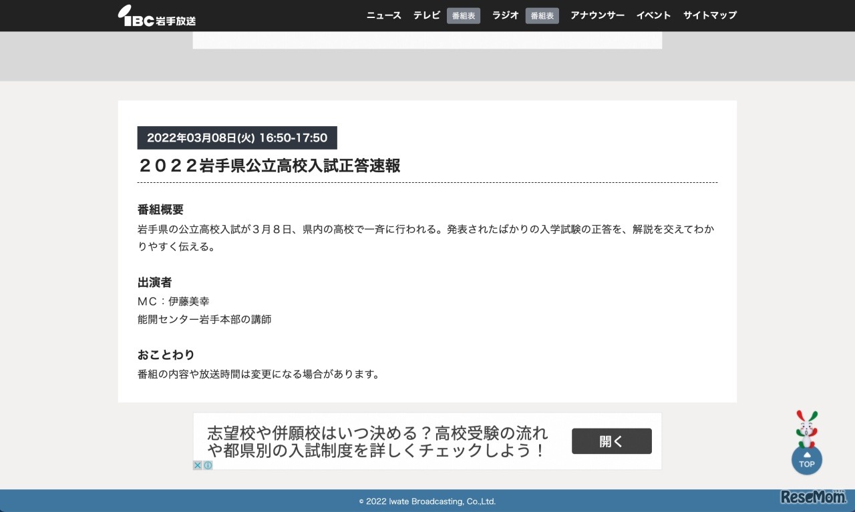Open the サイトマップ link
Image resolution: width=855 pixels, height=512 pixels.
pos(709,15)
